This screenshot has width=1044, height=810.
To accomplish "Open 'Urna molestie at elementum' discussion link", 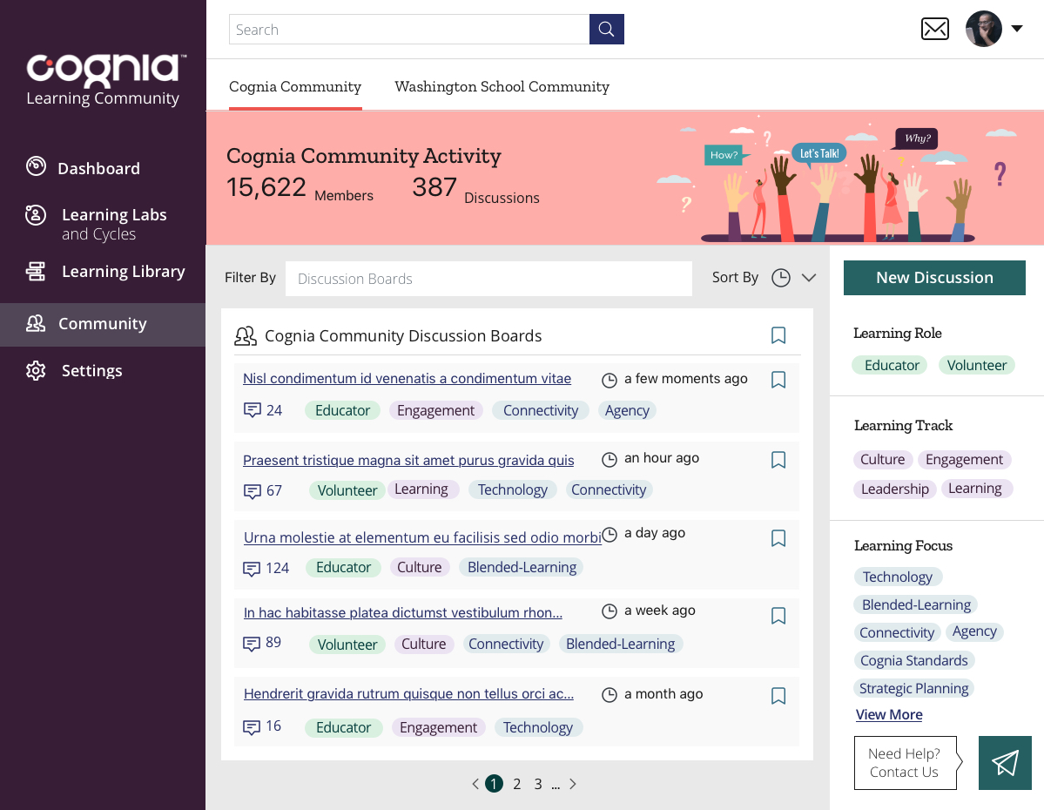I will pos(422,537).
